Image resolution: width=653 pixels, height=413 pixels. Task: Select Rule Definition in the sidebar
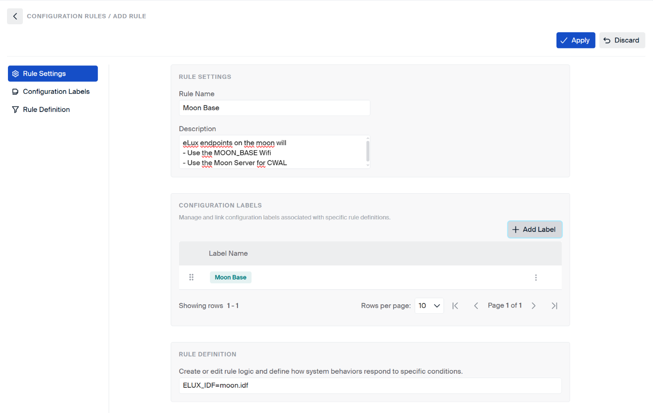coord(46,110)
